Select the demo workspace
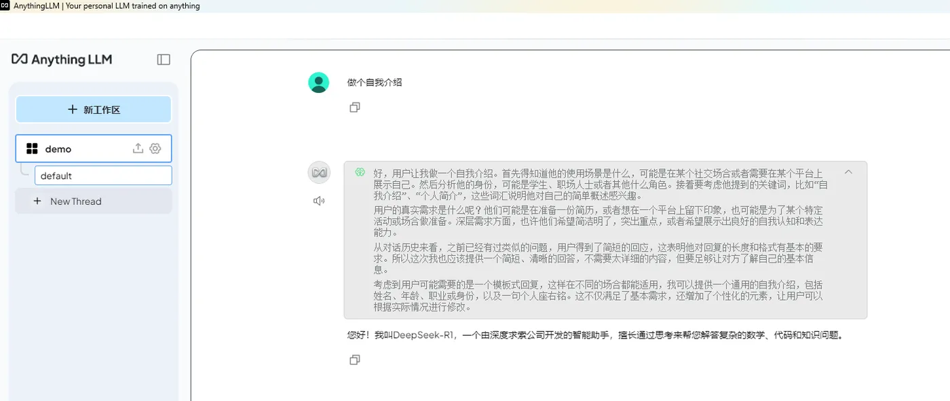 click(x=94, y=149)
